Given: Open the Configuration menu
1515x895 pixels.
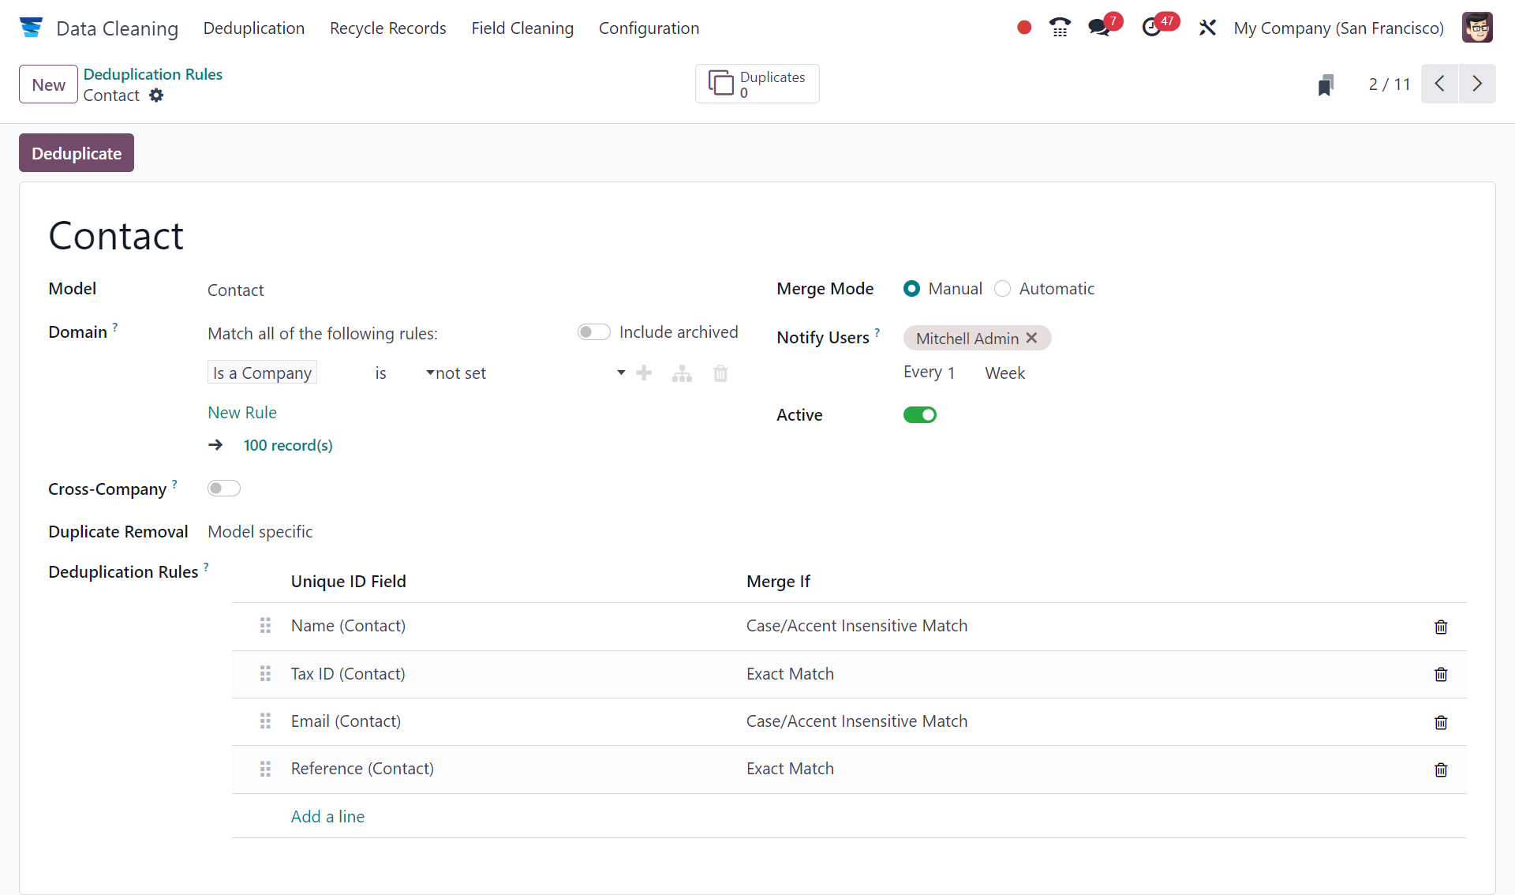Looking at the screenshot, I should (649, 28).
